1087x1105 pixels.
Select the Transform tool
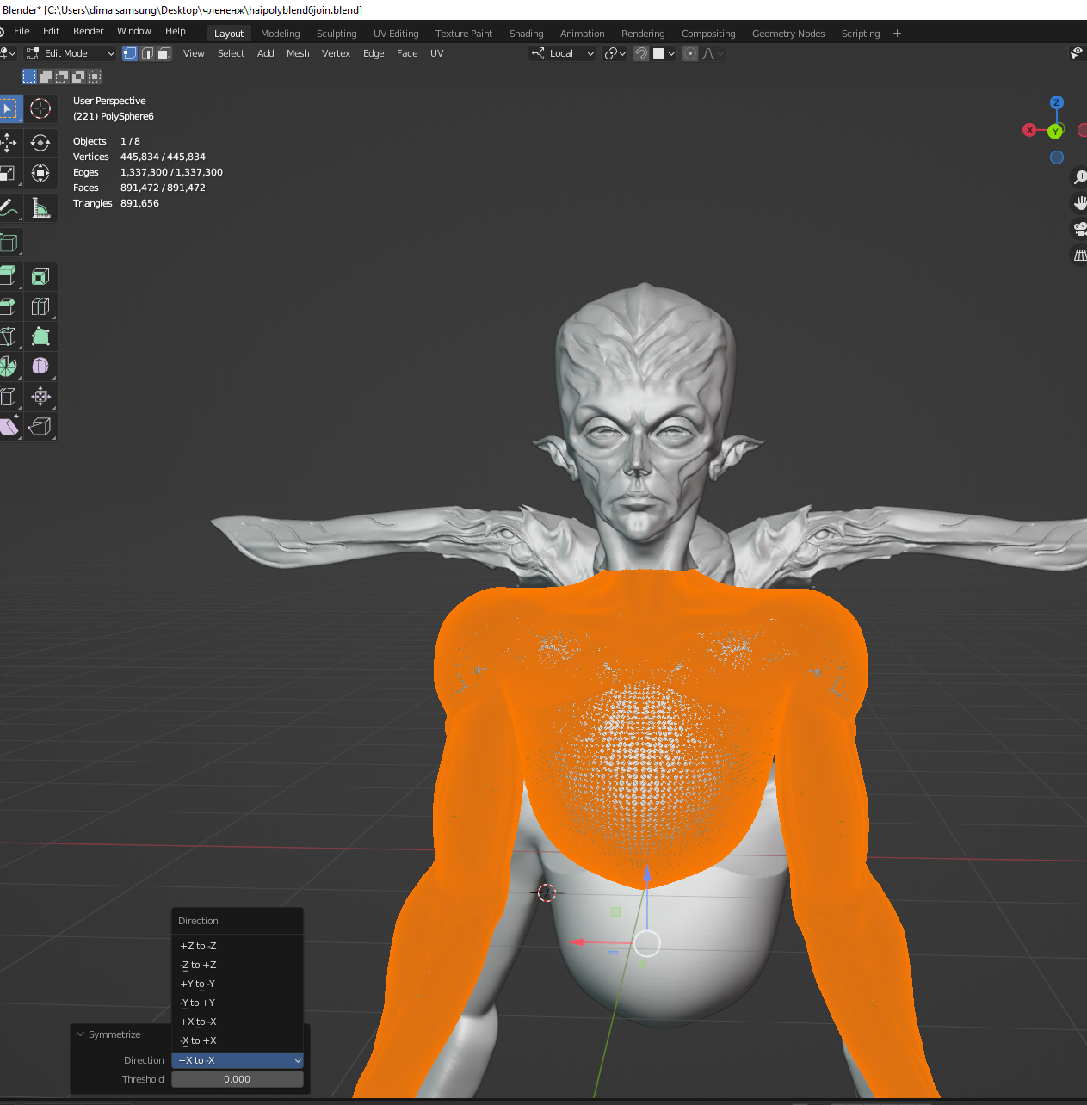pyautogui.click(x=40, y=173)
